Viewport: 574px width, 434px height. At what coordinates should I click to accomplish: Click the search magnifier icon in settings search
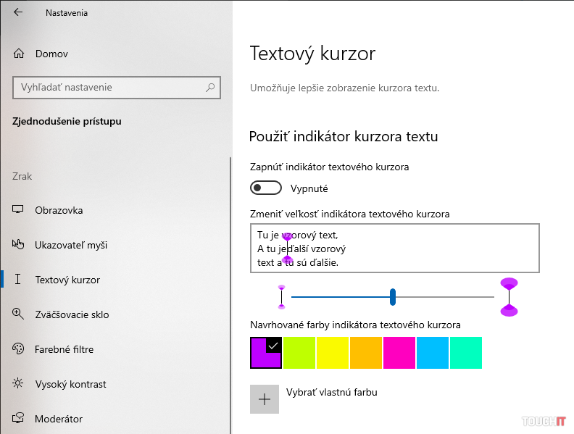pos(210,88)
